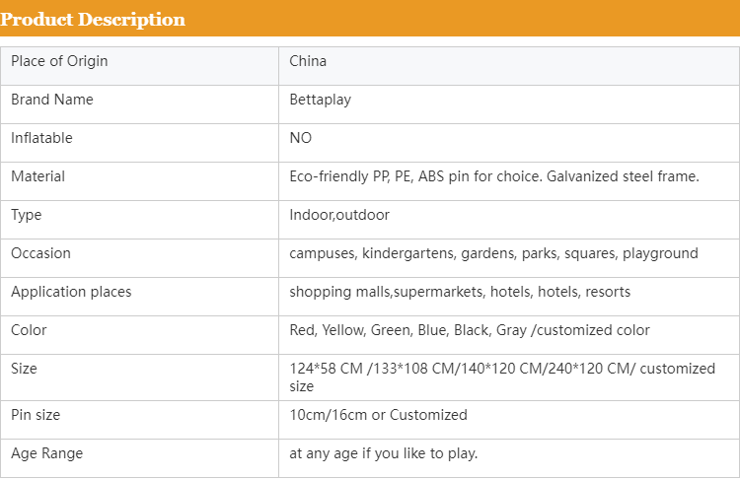740x479 pixels.
Task: Select the Indoor,outdoor value
Action: [x=339, y=215]
